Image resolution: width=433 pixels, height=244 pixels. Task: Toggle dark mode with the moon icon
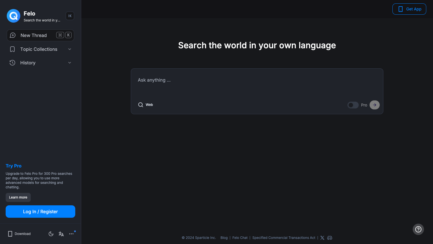[x=51, y=234]
